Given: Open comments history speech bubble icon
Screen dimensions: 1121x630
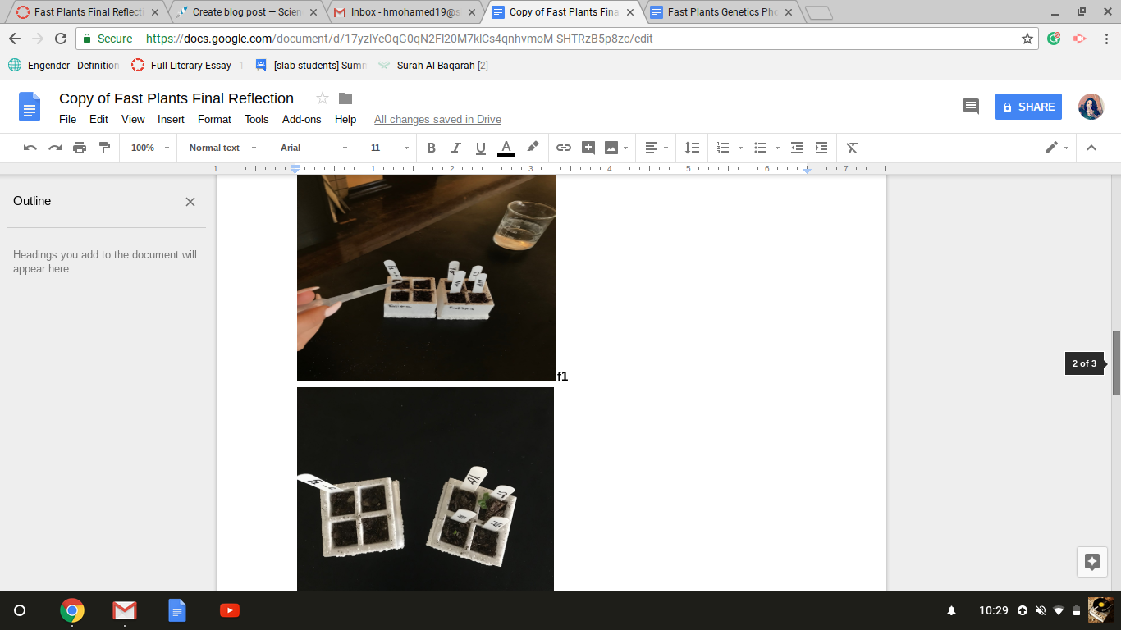Looking at the screenshot, I should pos(970,106).
